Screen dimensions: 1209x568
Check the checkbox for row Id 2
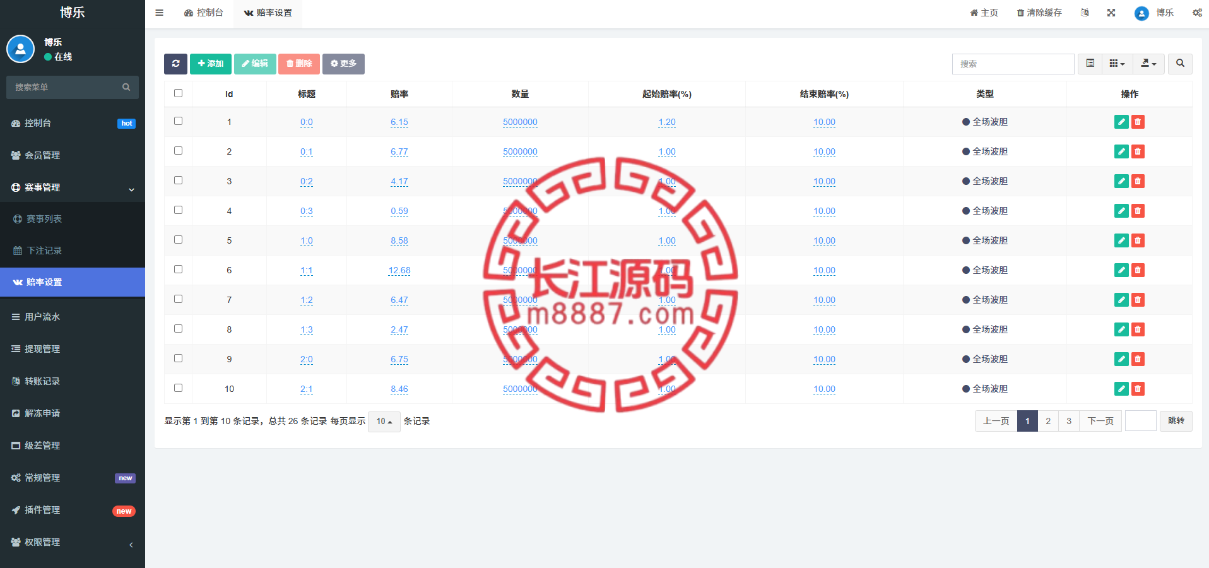[x=178, y=151]
